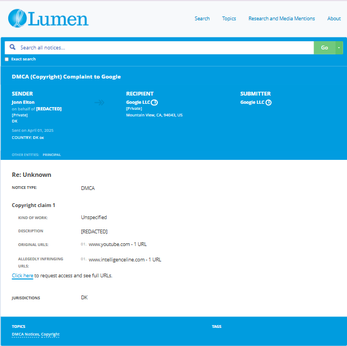Open the Search menu item

point(202,19)
